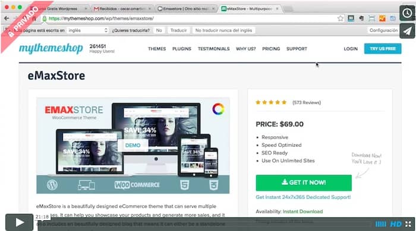Click the Share paper-plane icon
This screenshot has height=231, width=416.
click(x=407, y=31)
